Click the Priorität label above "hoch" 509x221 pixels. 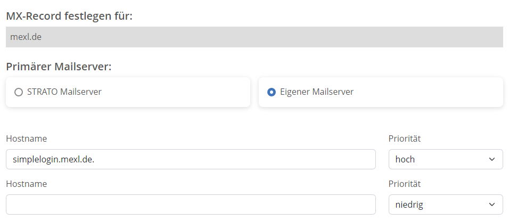pyautogui.click(x=405, y=139)
